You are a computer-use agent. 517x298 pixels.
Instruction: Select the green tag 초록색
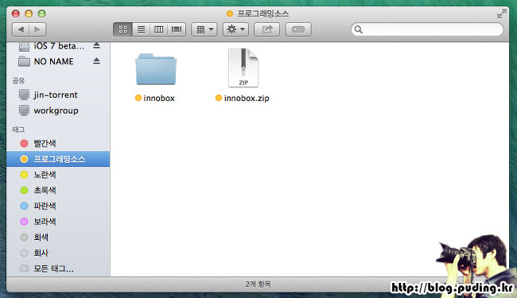click(58, 191)
